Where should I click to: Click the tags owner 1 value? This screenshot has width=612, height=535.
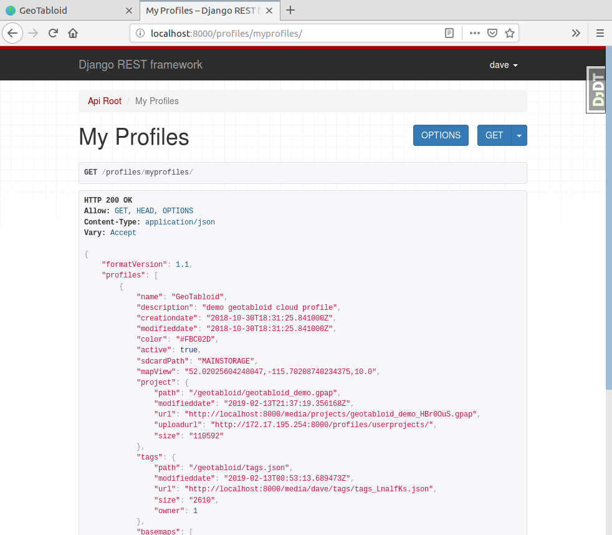coord(195,511)
